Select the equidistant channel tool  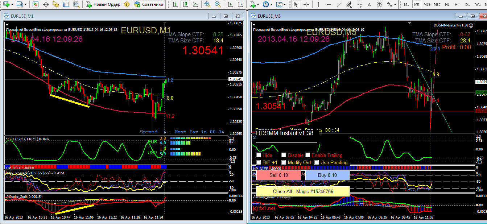click(x=349, y=4)
